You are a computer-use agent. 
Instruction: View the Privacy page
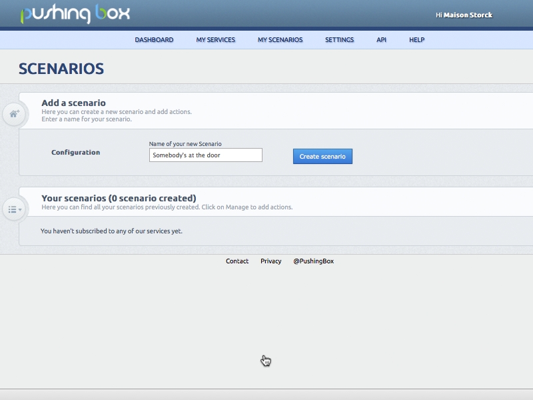click(271, 261)
